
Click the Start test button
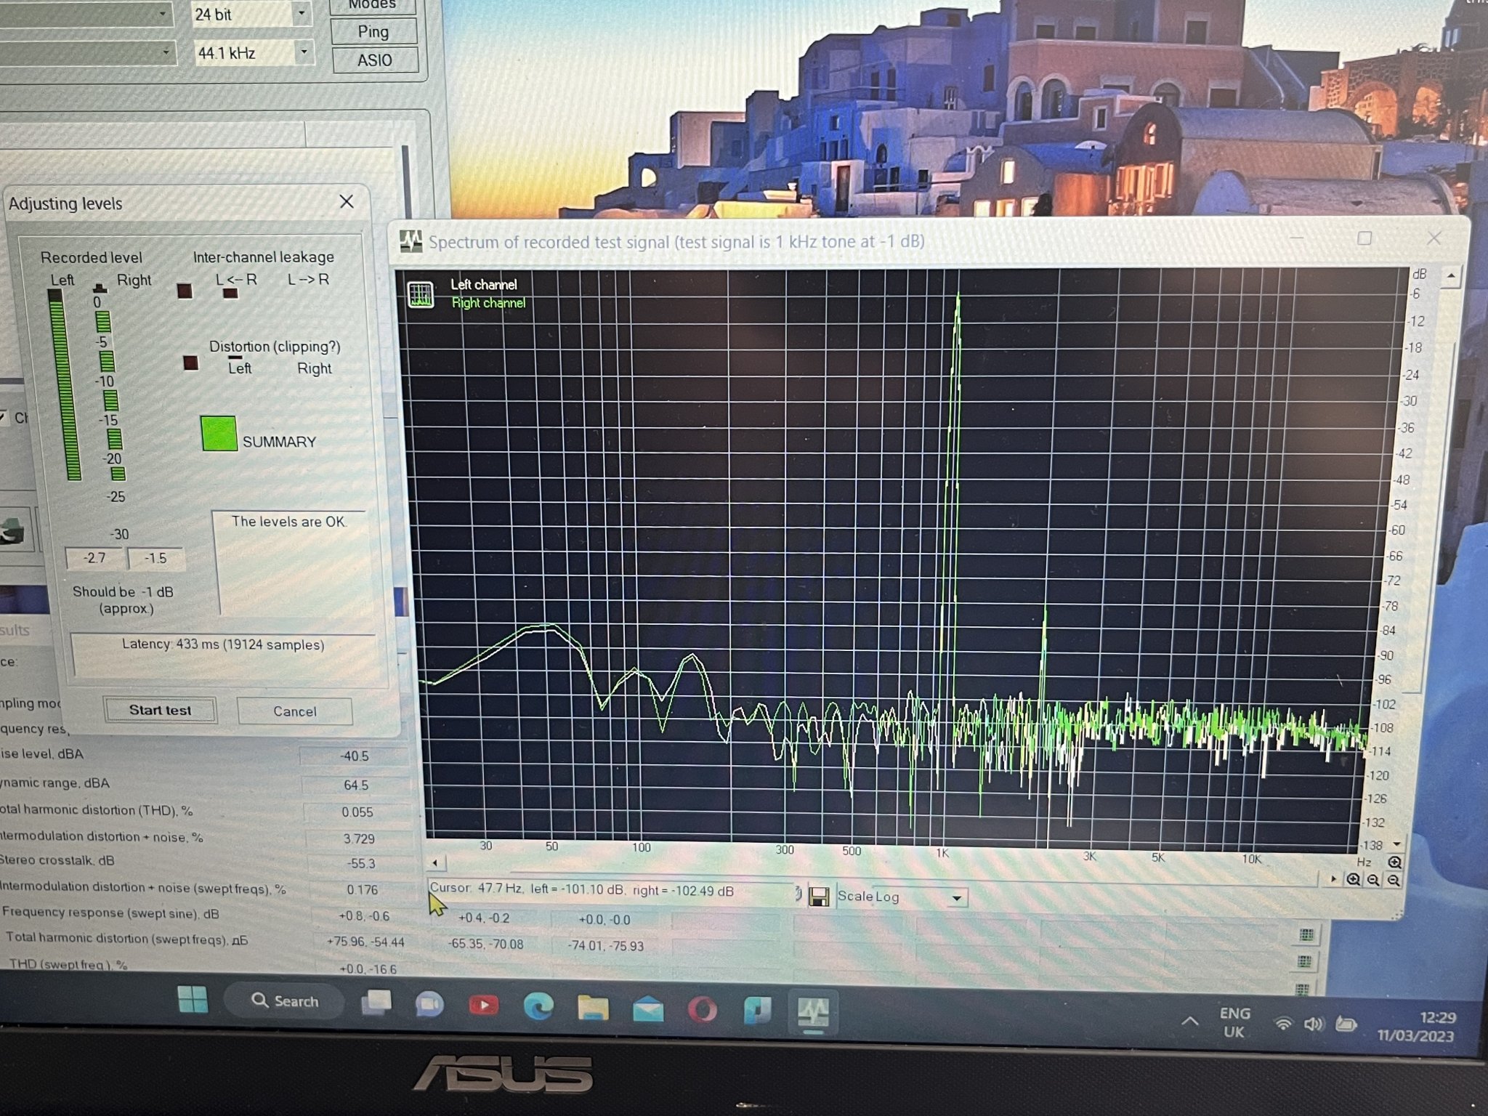pos(160,710)
